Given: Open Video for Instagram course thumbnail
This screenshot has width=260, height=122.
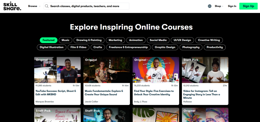Looking at the screenshot, I should (205, 70).
